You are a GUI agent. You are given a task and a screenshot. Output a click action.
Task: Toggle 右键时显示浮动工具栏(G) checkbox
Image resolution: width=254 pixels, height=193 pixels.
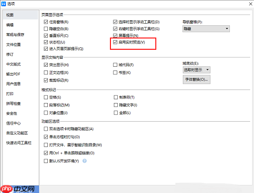115,29
